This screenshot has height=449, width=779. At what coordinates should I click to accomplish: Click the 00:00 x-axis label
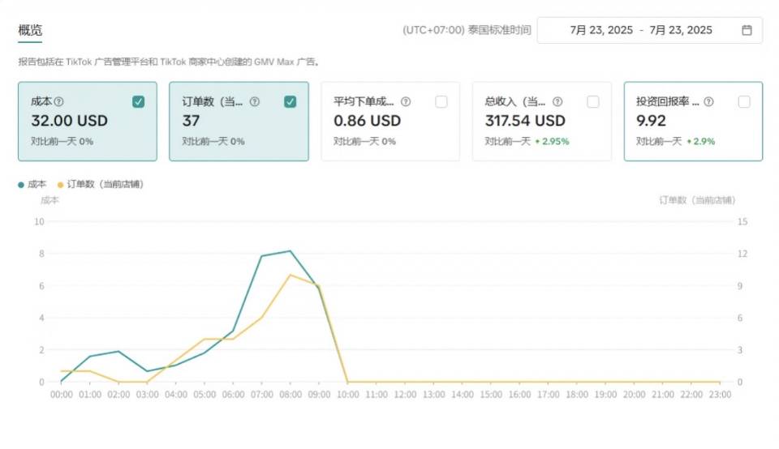62,395
